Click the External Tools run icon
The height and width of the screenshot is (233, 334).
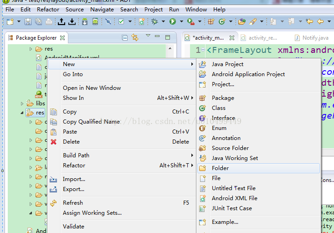pos(191,21)
